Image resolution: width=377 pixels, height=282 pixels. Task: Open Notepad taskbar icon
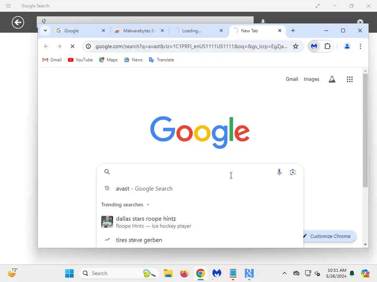(233, 273)
